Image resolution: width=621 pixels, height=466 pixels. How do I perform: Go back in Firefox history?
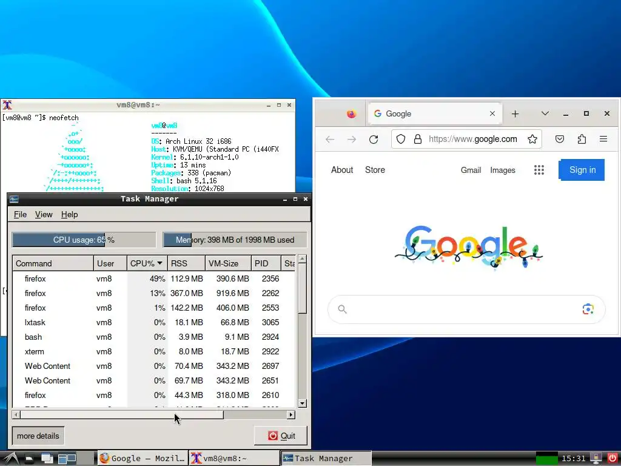pyautogui.click(x=330, y=139)
